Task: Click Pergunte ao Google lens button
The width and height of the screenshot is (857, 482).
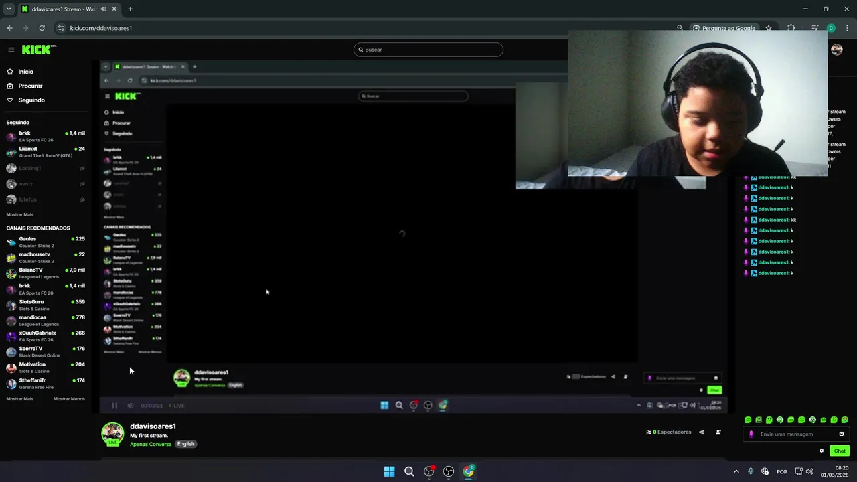Action: point(724,28)
